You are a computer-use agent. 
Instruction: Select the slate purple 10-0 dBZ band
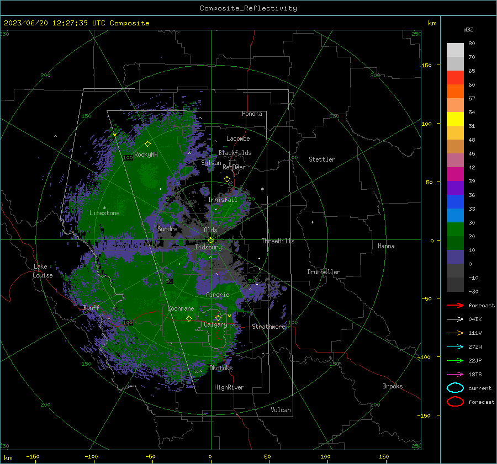click(x=455, y=257)
